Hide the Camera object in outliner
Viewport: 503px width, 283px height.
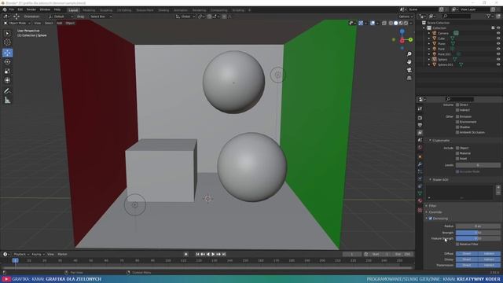tap(498, 33)
